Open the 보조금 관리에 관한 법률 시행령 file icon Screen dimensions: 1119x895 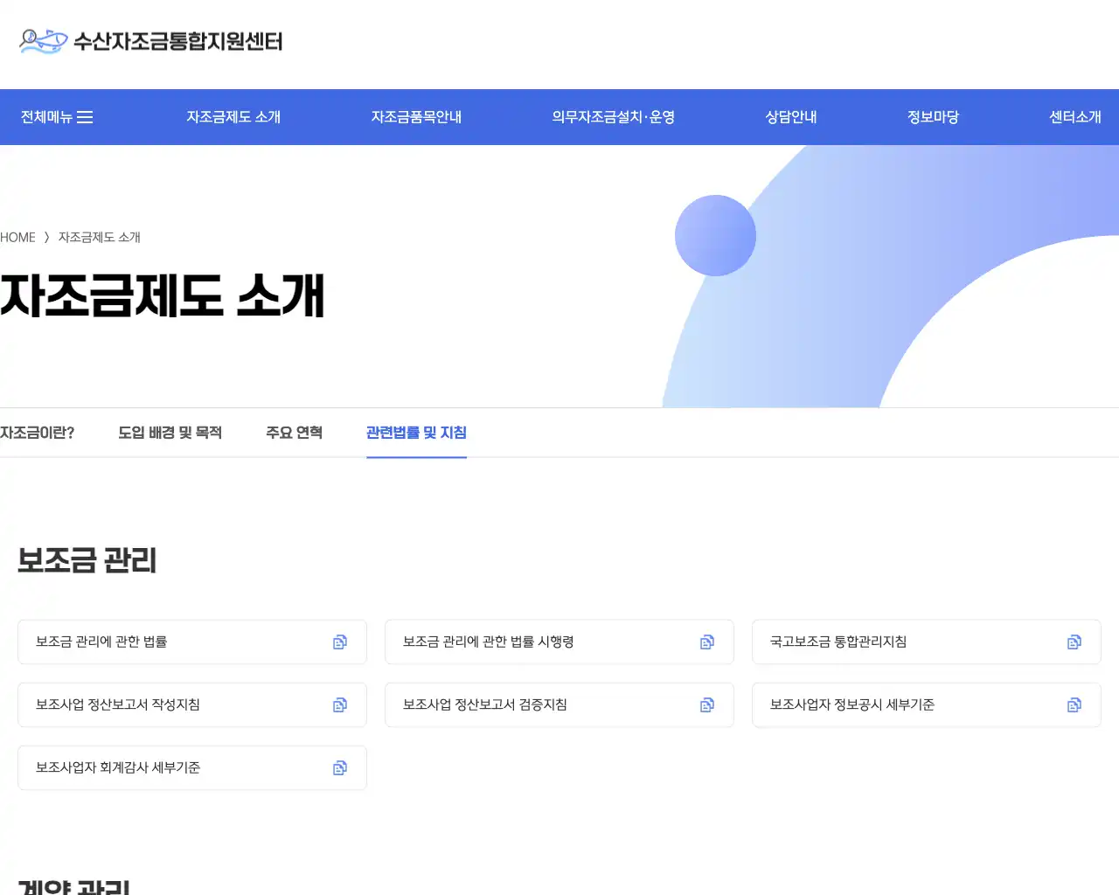point(705,642)
